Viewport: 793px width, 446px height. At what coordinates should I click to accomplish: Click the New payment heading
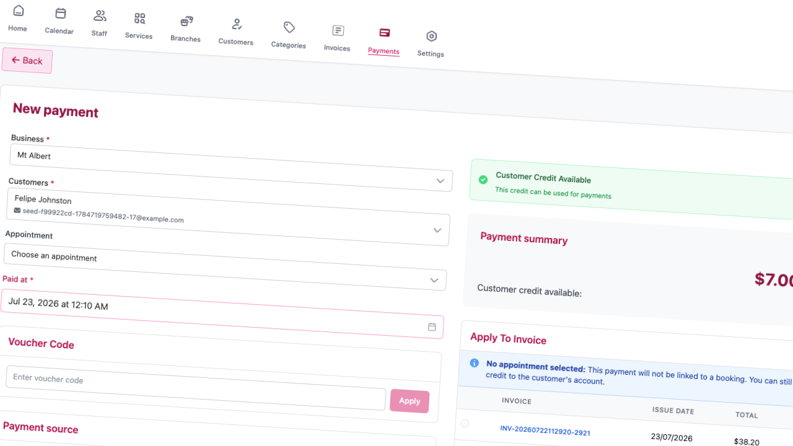(x=56, y=110)
